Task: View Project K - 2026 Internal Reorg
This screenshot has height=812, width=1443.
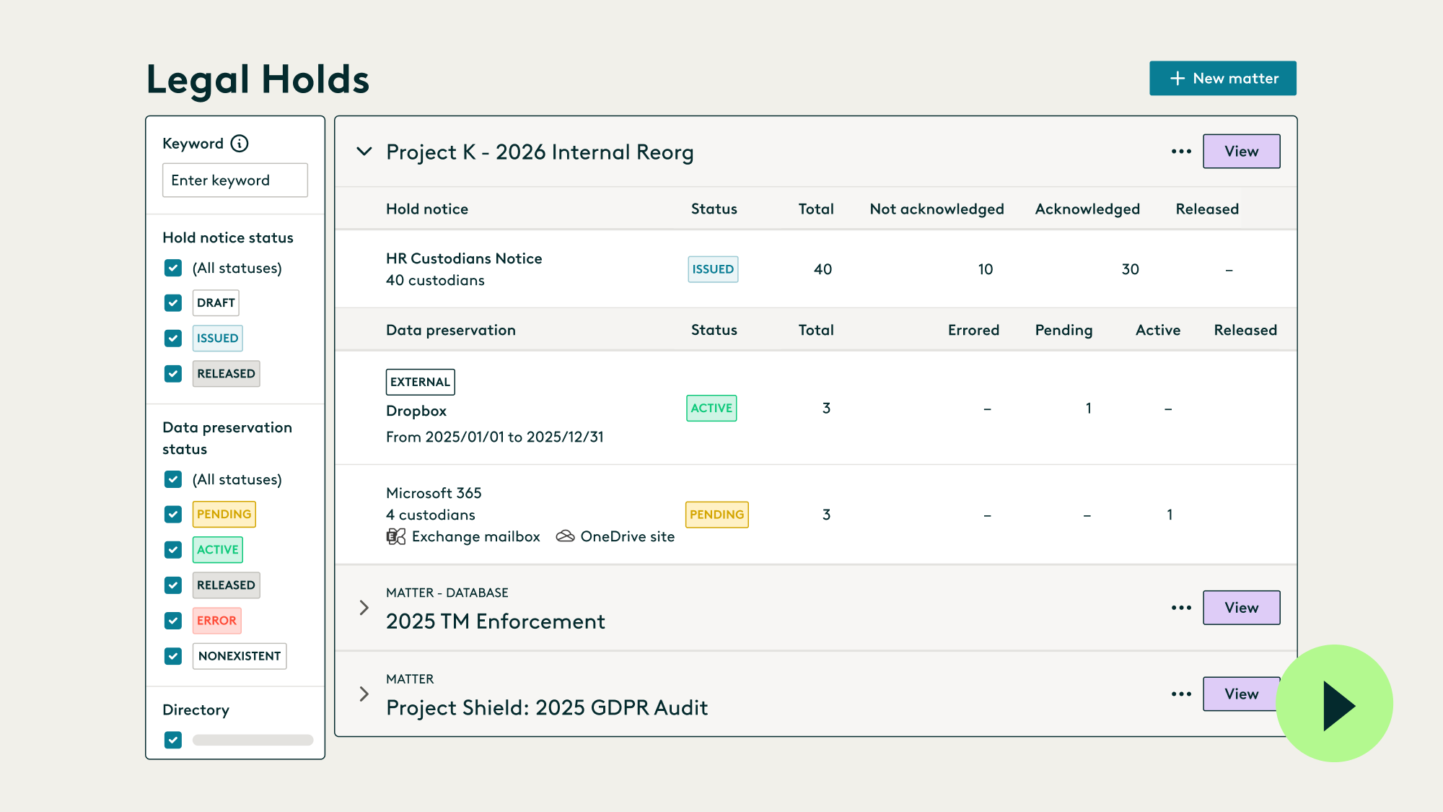Action: pyautogui.click(x=1242, y=152)
